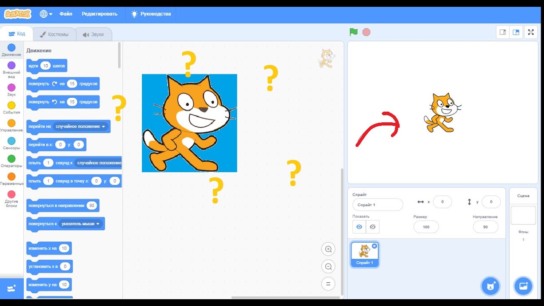Open the Файл menu
Viewport: 544px width, 306px height.
(66, 14)
